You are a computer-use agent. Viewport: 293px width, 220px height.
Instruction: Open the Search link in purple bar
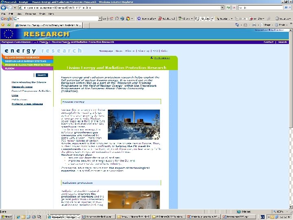[282, 42]
